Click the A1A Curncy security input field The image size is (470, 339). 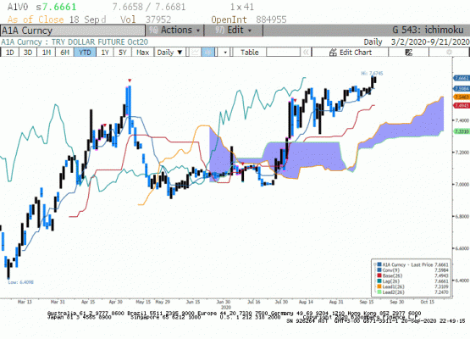[73, 31]
